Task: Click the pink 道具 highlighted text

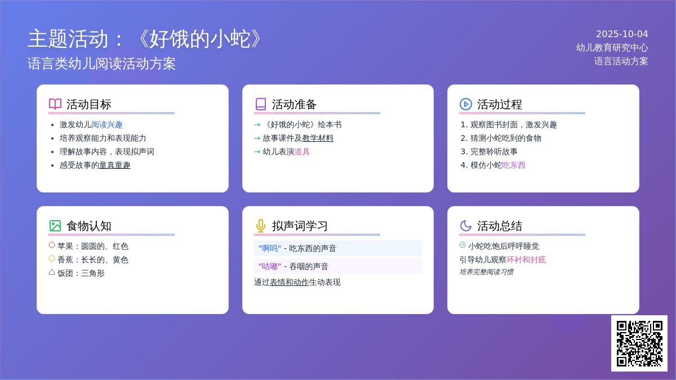Action: 302,152
